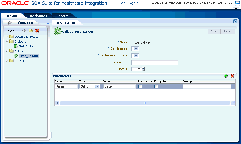Viewport: 241px width, 144px height.
Task: Click the Description column header in Parameters
Action: pyautogui.click(x=208, y=81)
